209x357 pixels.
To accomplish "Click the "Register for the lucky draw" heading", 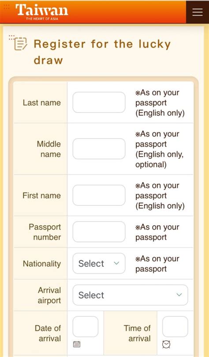I will (x=102, y=52).
